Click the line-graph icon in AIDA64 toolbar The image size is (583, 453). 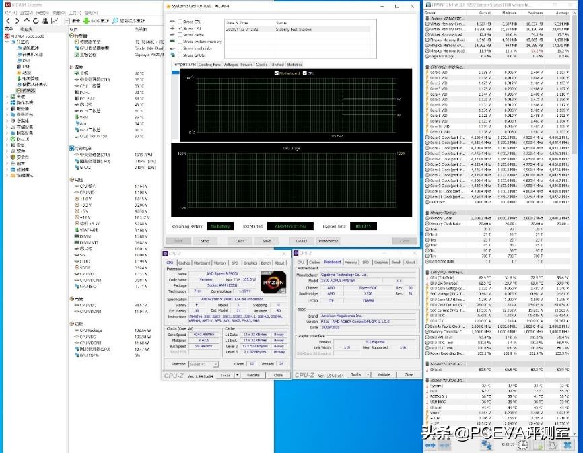[x=55, y=20]
